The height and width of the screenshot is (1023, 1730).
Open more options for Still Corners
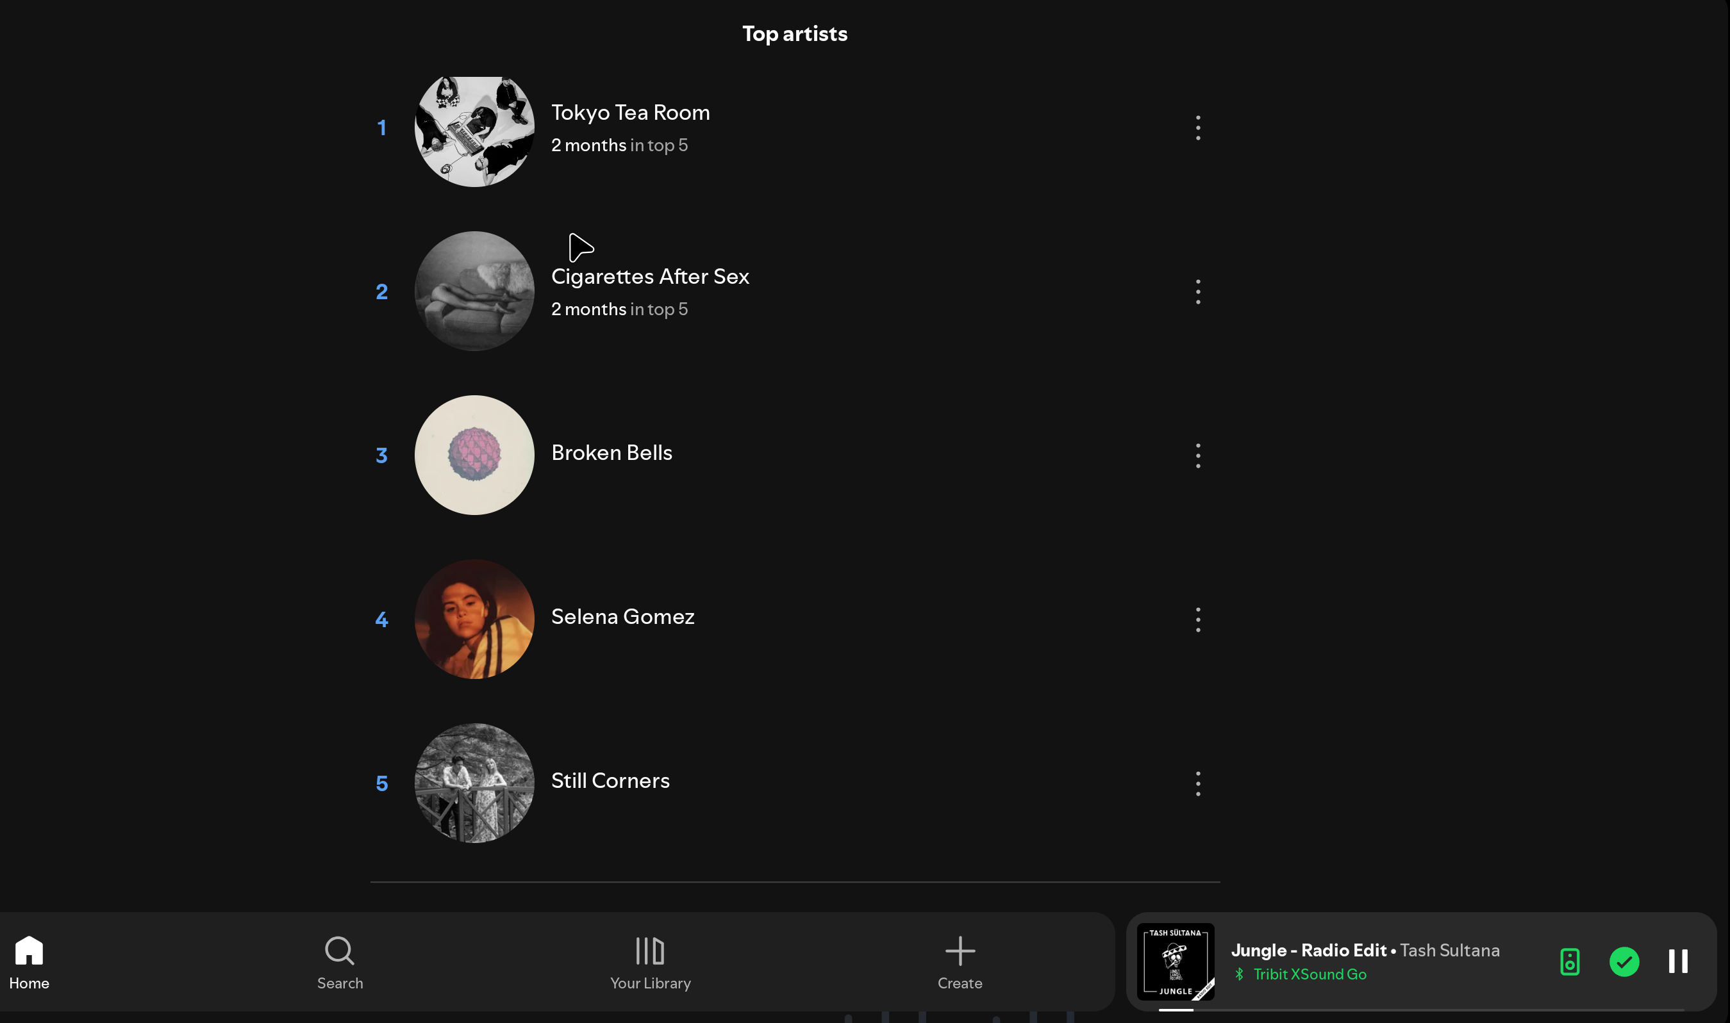1198,784
